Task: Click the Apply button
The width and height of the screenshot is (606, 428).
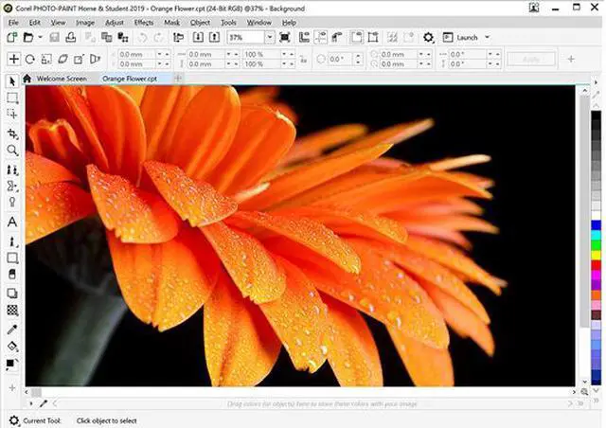Action: click(x=530, y=59)
